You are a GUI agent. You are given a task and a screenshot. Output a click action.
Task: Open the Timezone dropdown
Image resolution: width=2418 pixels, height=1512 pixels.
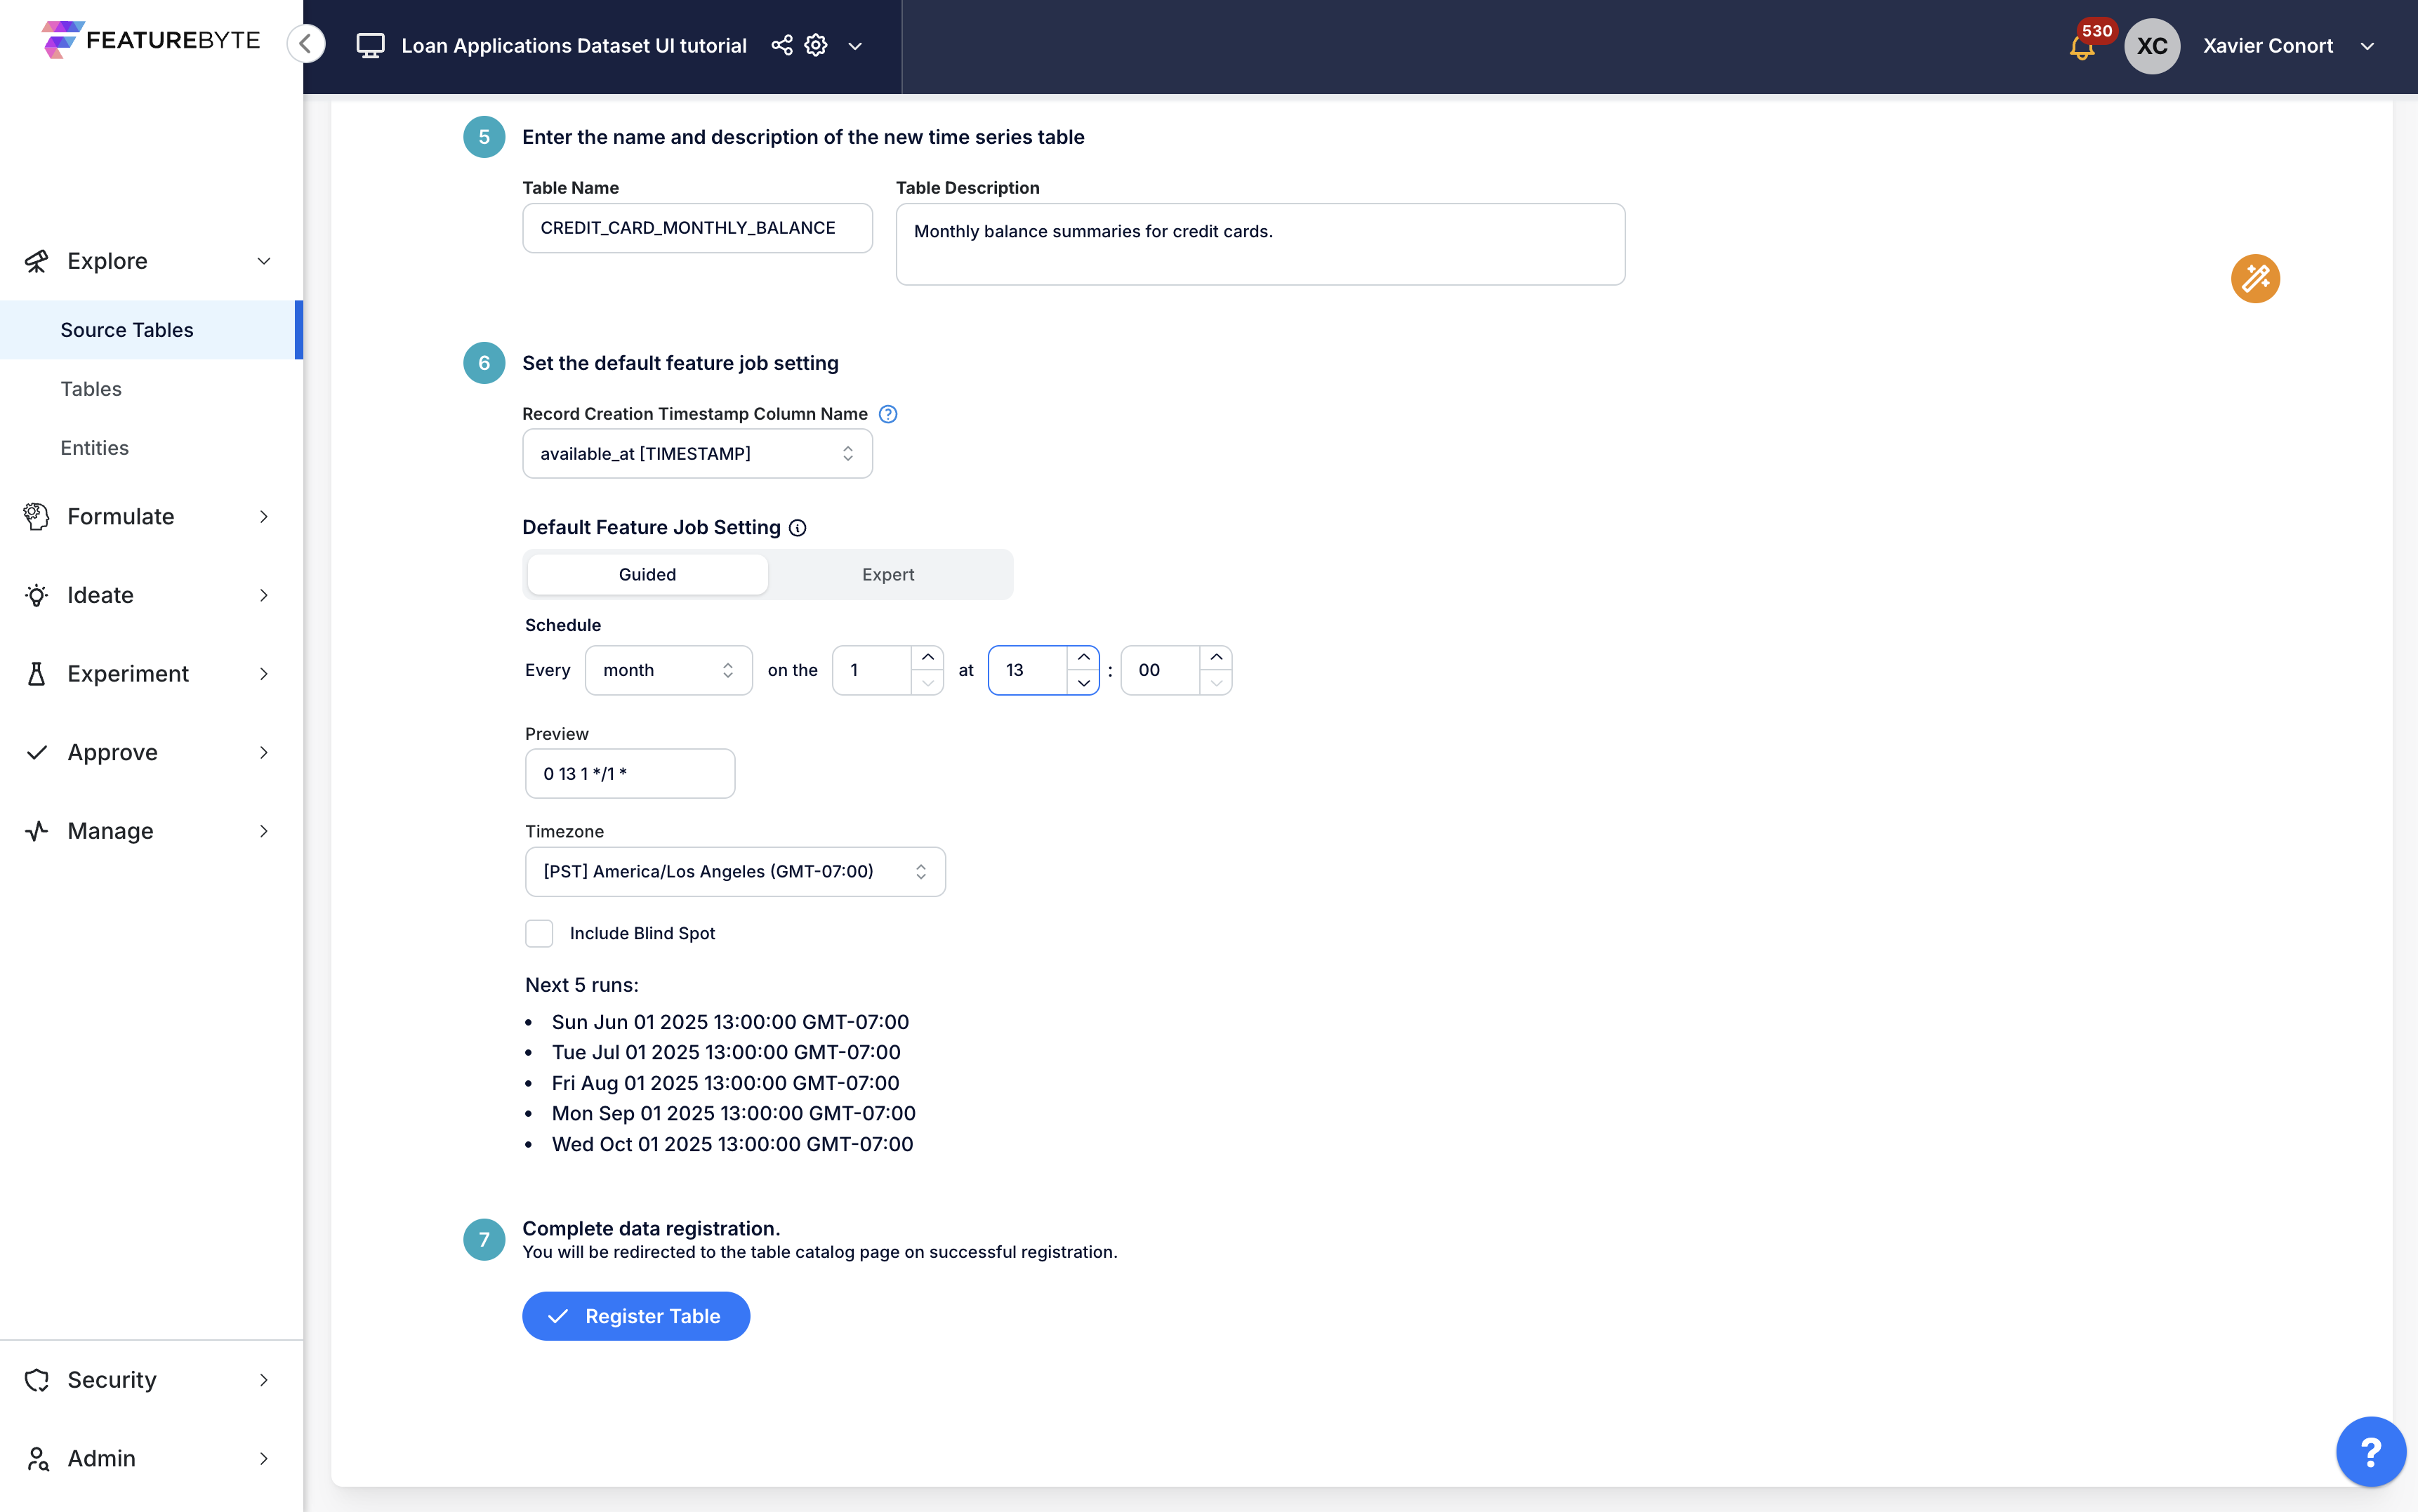tap(735, 872)
